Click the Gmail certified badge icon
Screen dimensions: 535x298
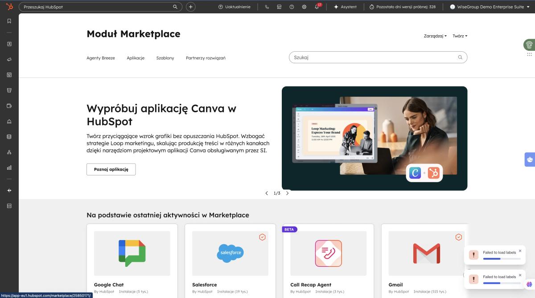pyautogui.click(x=458, y=237)
